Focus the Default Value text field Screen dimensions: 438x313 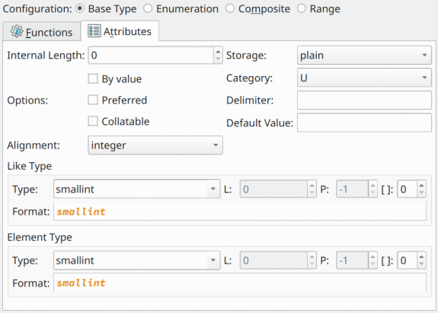(x=364, y=123)
